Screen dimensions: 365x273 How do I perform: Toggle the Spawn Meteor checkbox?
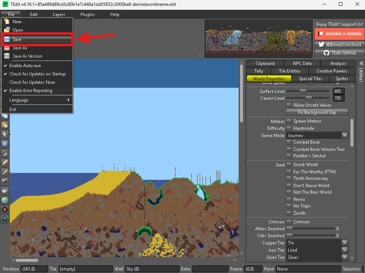[289, 121]
